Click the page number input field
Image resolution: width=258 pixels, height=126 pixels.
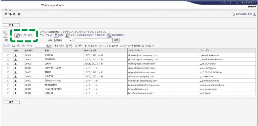point(40,46)
